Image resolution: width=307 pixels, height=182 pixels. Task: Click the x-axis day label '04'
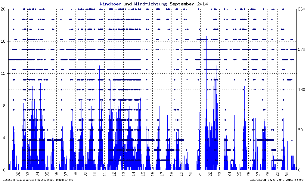(x=37, y=174)
